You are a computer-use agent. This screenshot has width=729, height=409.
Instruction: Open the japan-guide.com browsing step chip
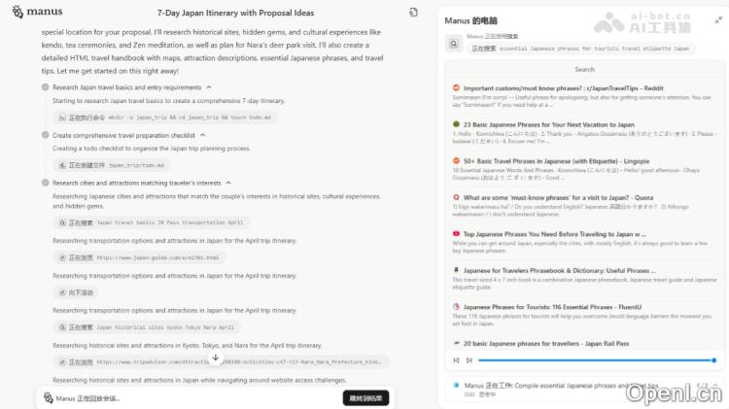pos(139,257)
